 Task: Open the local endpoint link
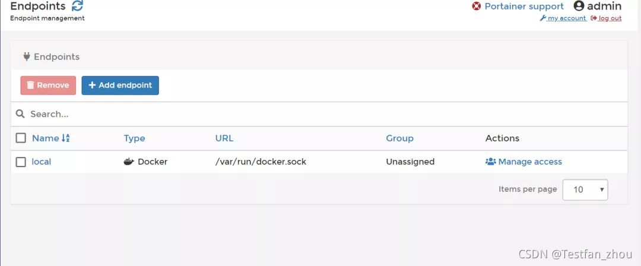point(42,162)
